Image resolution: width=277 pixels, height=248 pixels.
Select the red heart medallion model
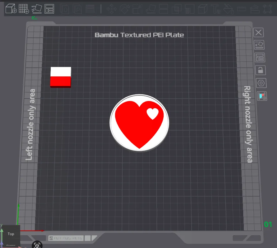pyautogui.click(x=139, y=123)
